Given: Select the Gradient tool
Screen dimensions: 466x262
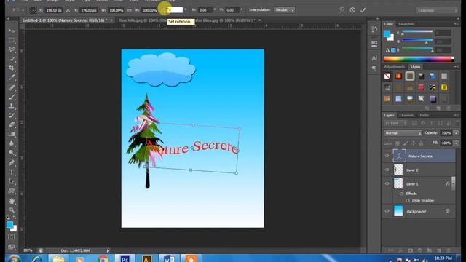Looking at the screenshot, I should 12,134.
